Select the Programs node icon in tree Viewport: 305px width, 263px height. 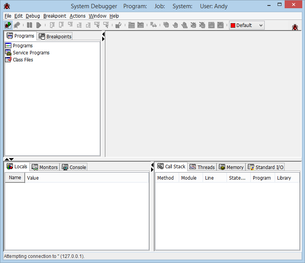(x=8, y=45)
